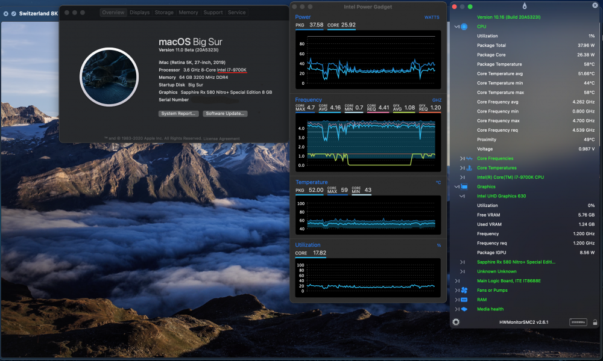Click the Processor Intel i7-9700K line
Screen dimensions: 603x361
click(x=202, y=70)
